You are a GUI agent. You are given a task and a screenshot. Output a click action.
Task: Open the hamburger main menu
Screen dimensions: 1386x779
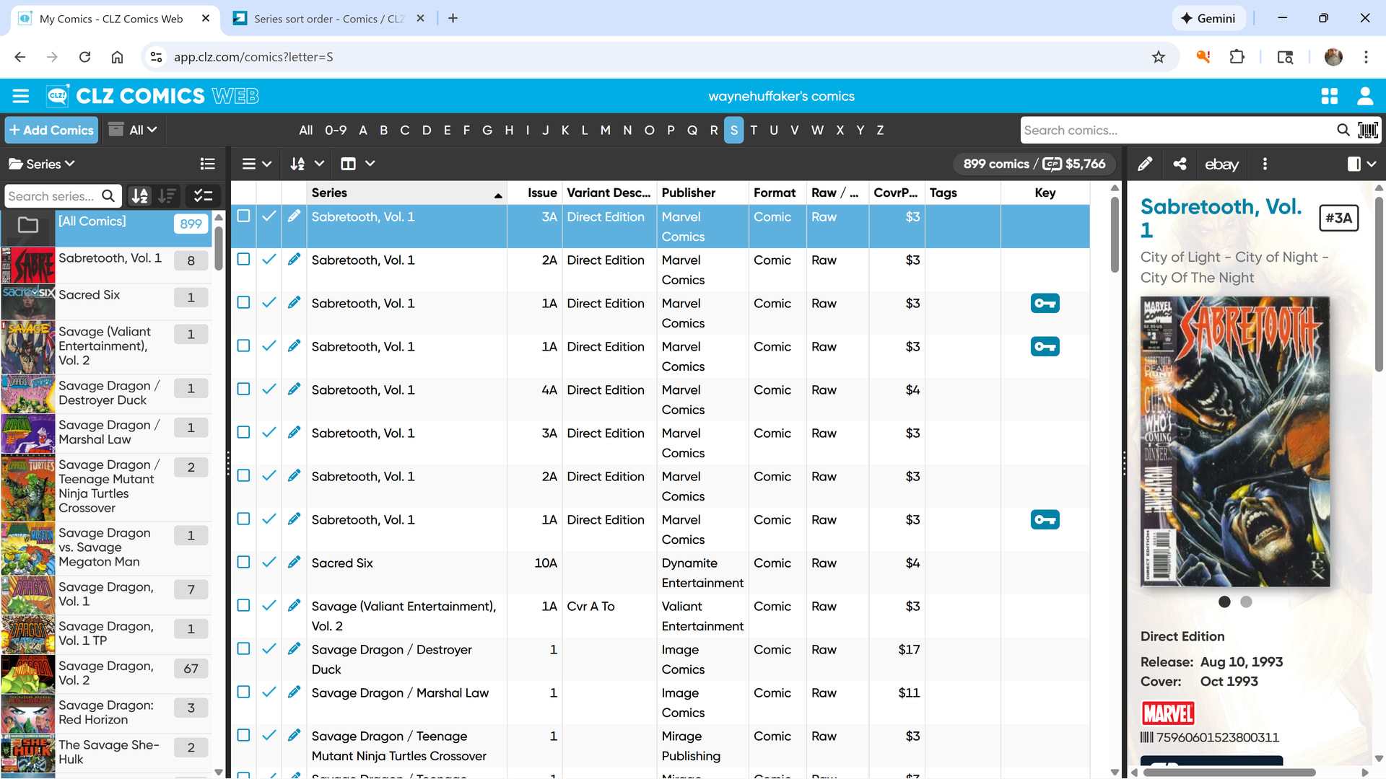[x=21, y=96]
